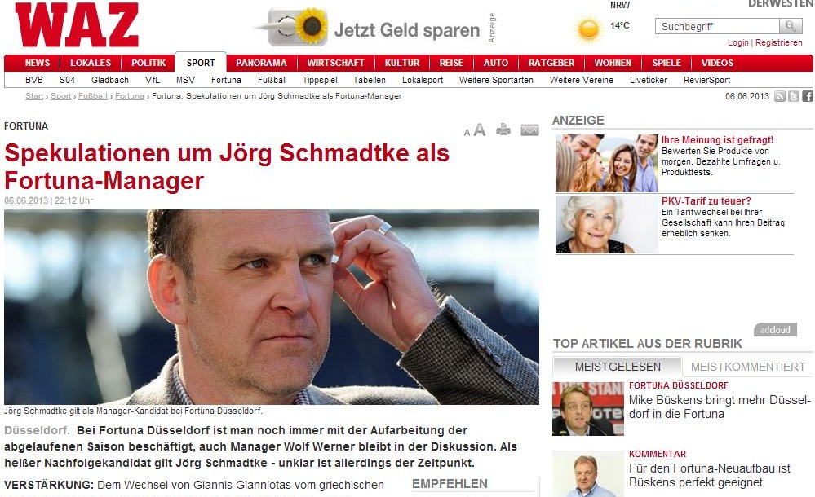
Task: Increase font size with large A
Action: click(x=480, y=130)
